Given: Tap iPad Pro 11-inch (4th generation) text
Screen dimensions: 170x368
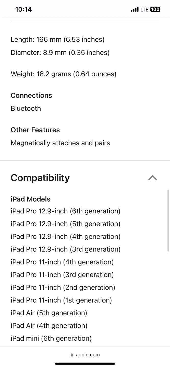Looking at the screenshot, I should coord(62,262).
